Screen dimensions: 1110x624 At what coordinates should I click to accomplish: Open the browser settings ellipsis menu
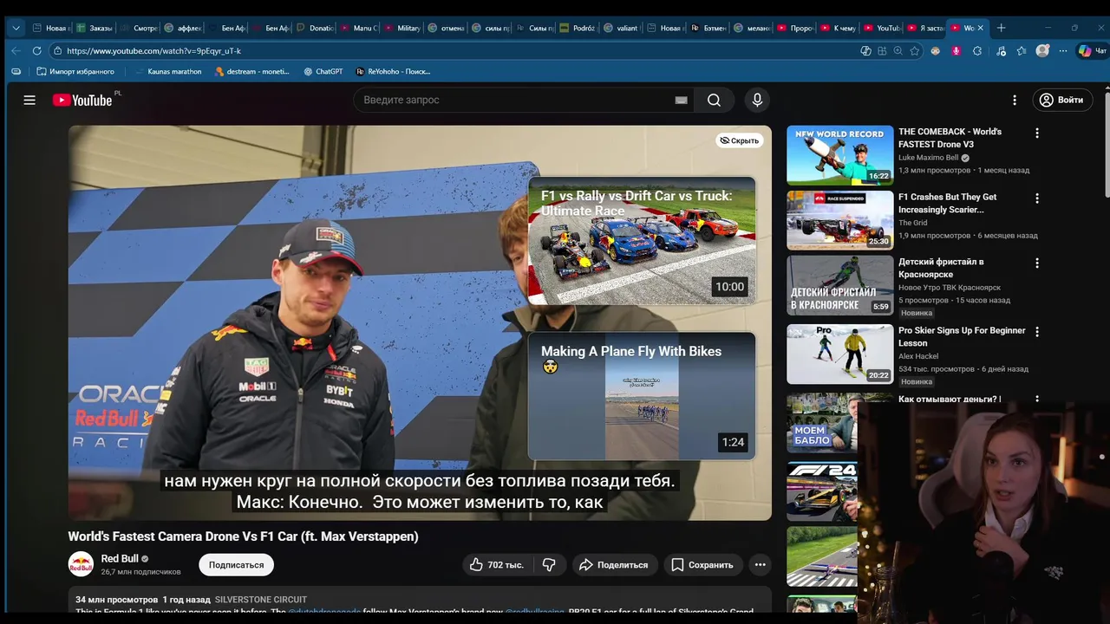1063,51
